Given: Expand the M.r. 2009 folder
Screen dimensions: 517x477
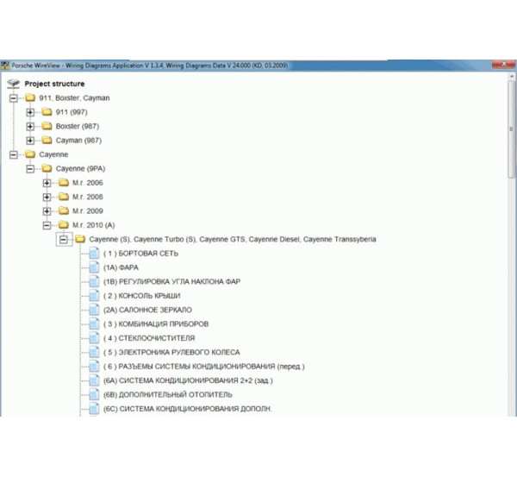Looking at the screenshot, I should coord(47,210).
